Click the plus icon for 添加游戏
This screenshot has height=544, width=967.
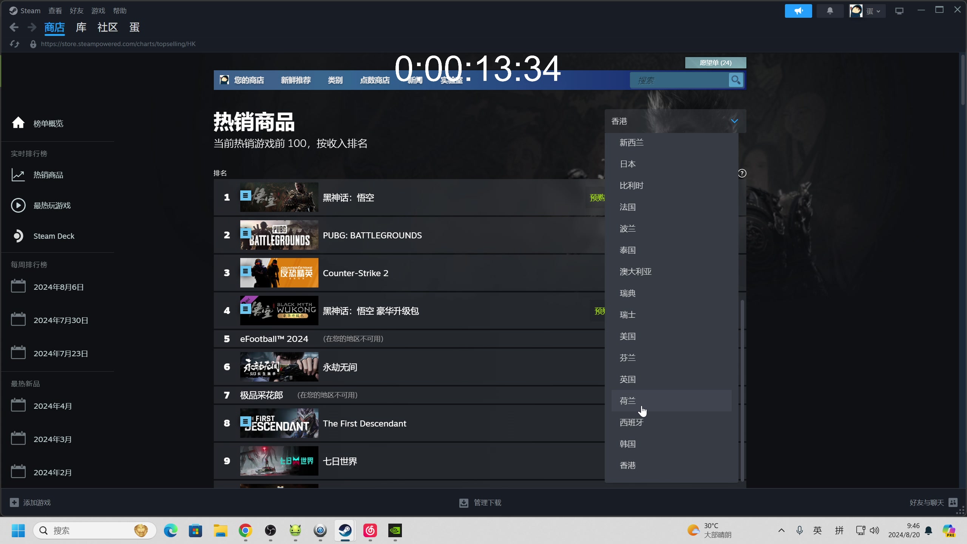tap(14, 502)
